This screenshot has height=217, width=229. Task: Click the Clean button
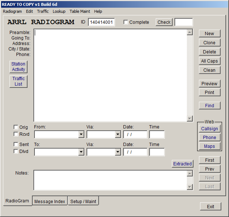pyautogui.click(x=210, y=70)
